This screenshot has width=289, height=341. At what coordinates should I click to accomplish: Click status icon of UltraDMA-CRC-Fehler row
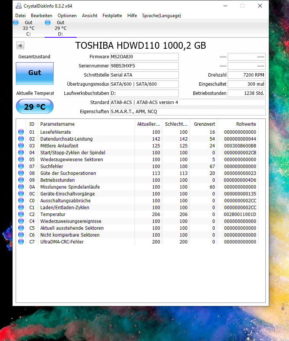point(21,242)
